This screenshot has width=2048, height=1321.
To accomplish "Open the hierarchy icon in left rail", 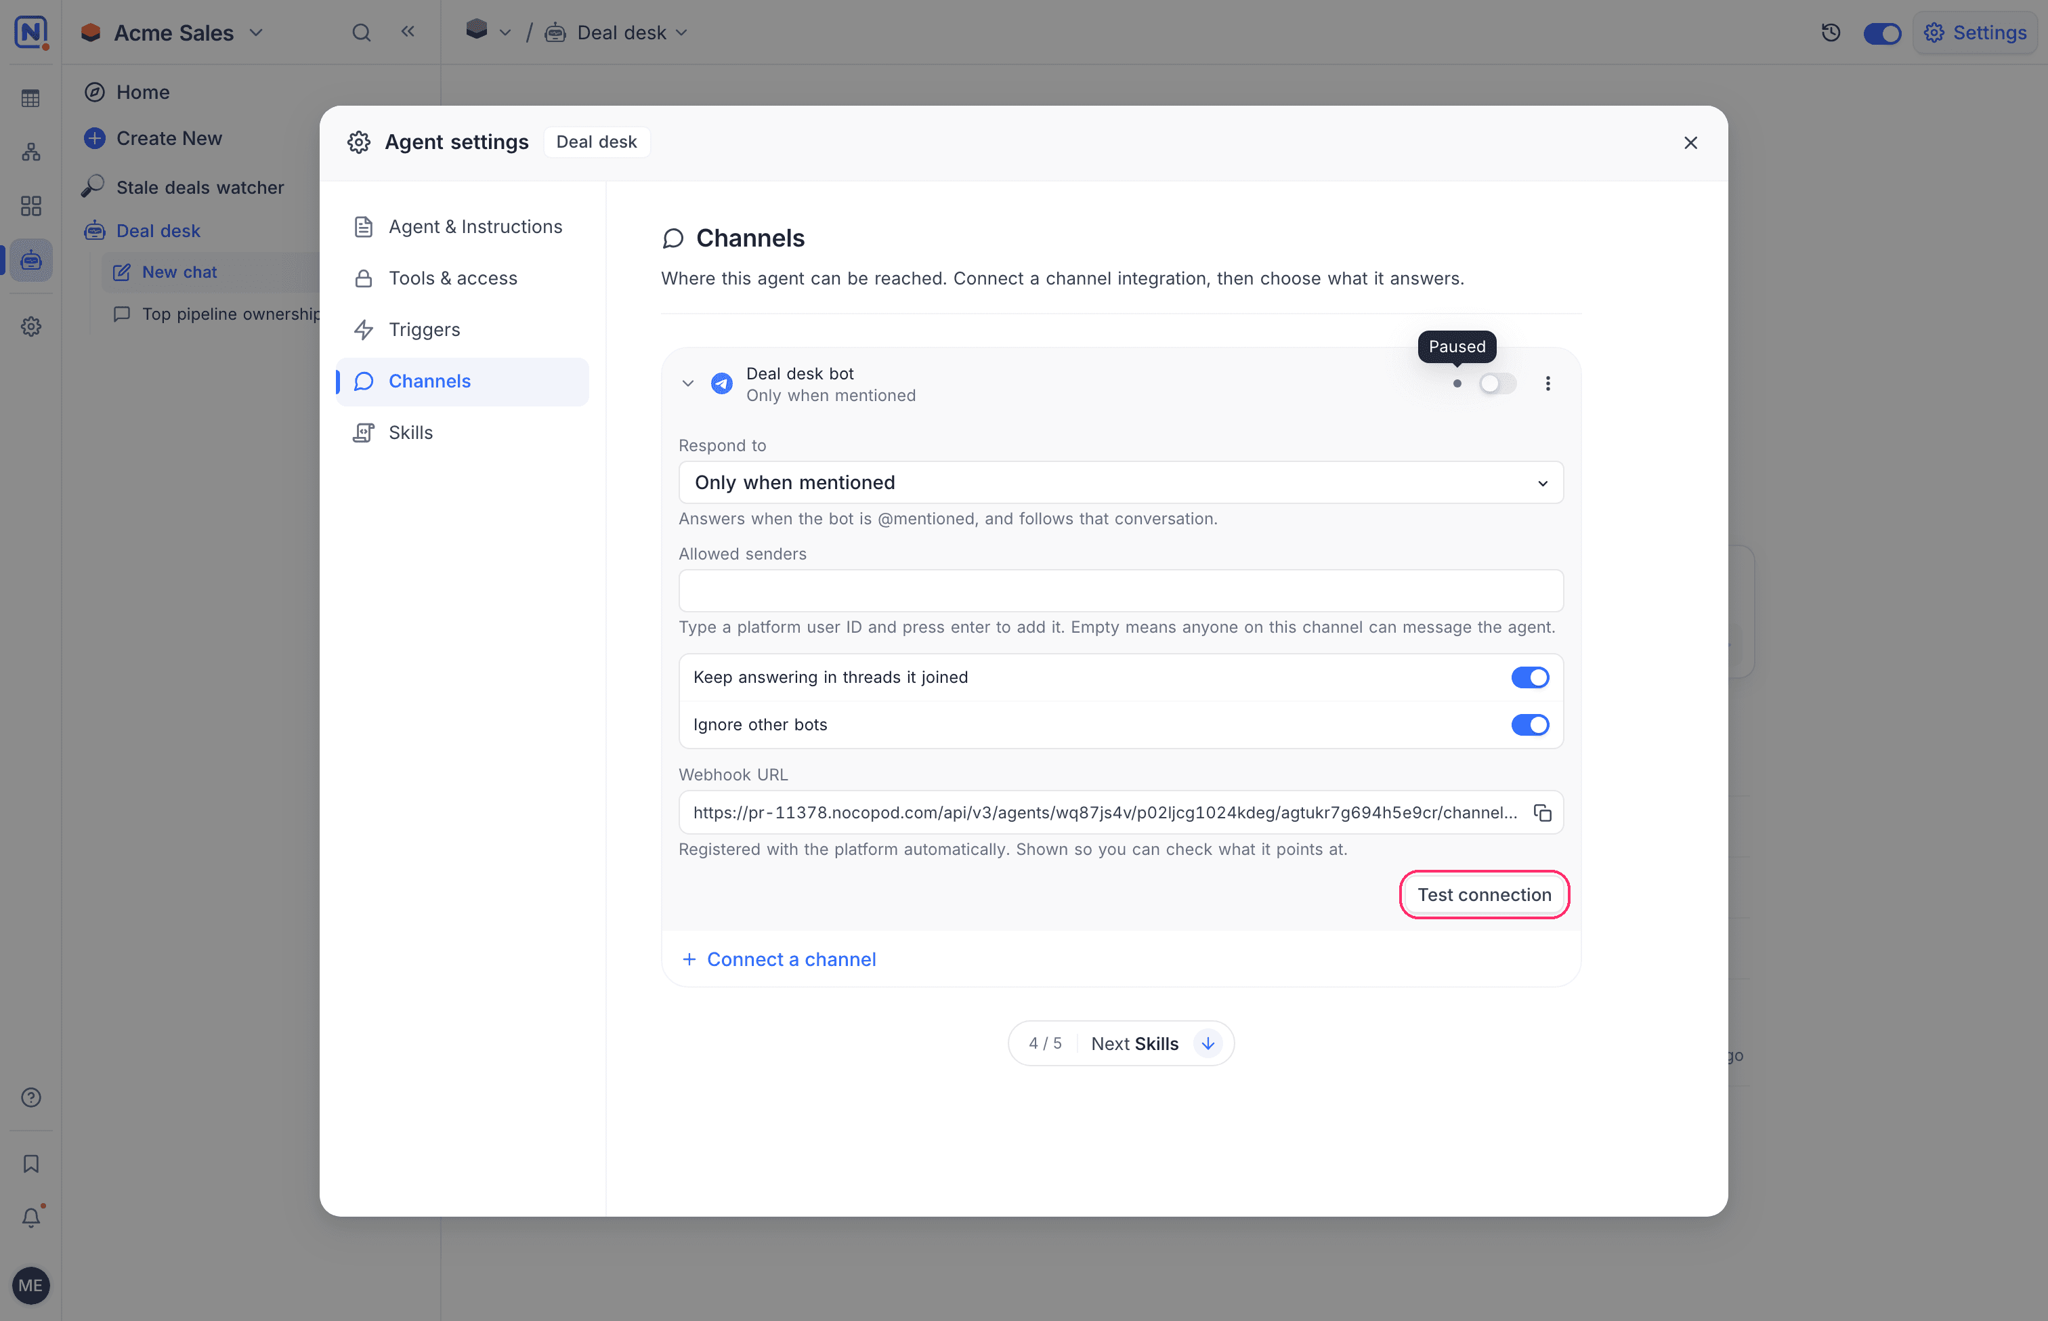I will coord(31,152).
